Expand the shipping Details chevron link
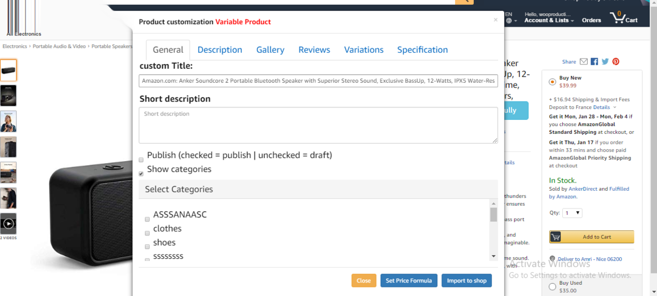The height and width of the screenshot is (296, 657). click(x=604, y=107)
